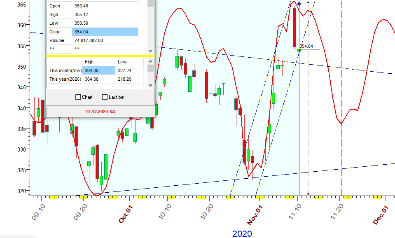Viewport: 395px width, 238px height.
Task: Enable the Chart checkbox
Action: [78, 97]
